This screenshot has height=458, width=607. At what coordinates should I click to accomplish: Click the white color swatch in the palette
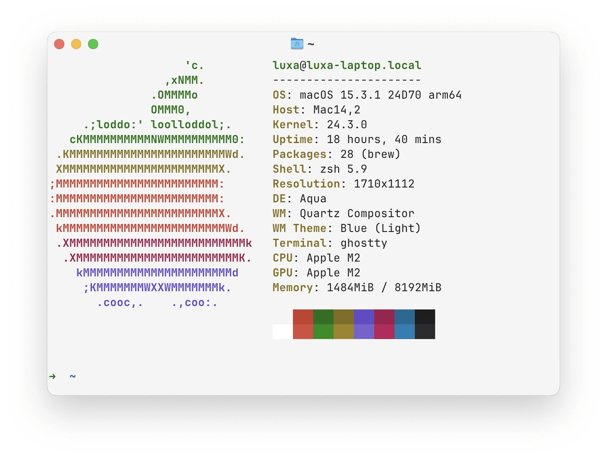[x=283, y=332]
